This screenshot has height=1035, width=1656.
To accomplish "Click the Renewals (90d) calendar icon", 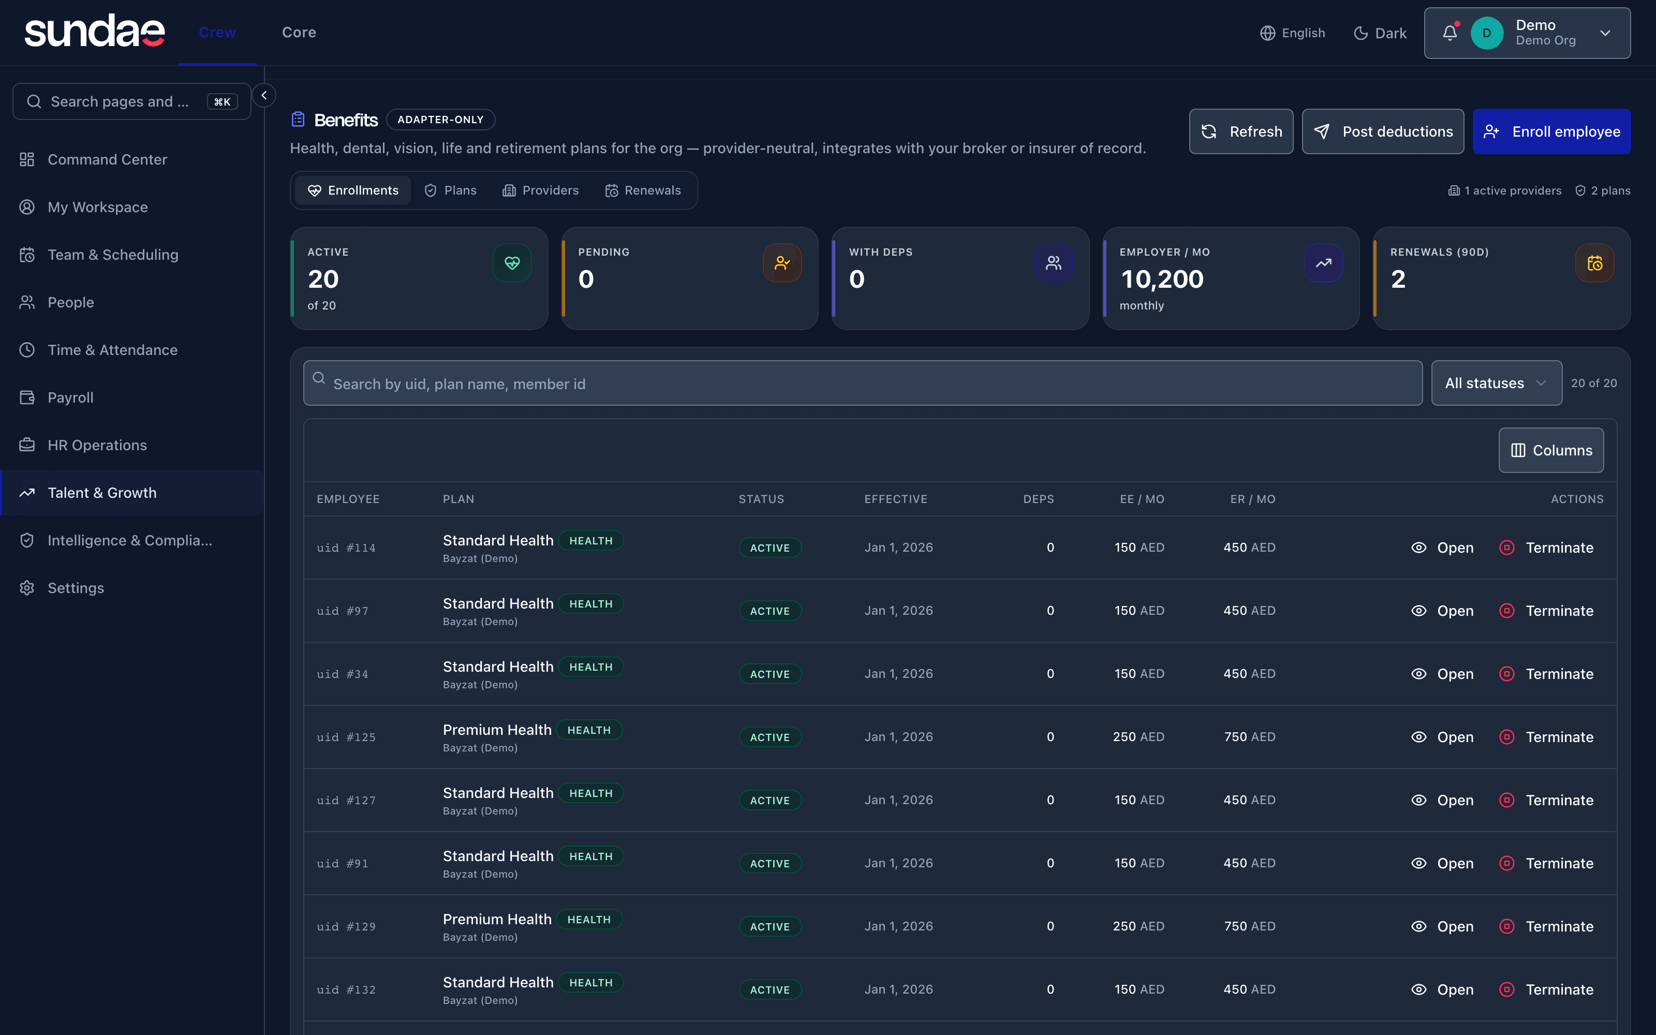I will [x=1594, y=263].
